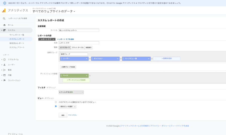226x135 pixels.
Task: Click the 行動 behavior icon
Action: point(4,75)
